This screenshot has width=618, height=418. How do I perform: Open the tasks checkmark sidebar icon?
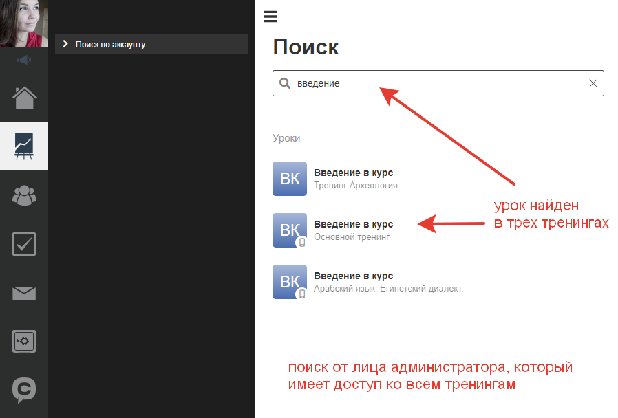24,244
